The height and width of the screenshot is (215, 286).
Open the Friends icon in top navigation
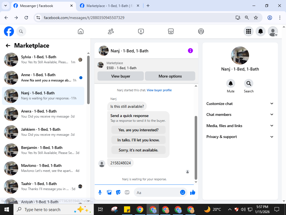point(111,31)
